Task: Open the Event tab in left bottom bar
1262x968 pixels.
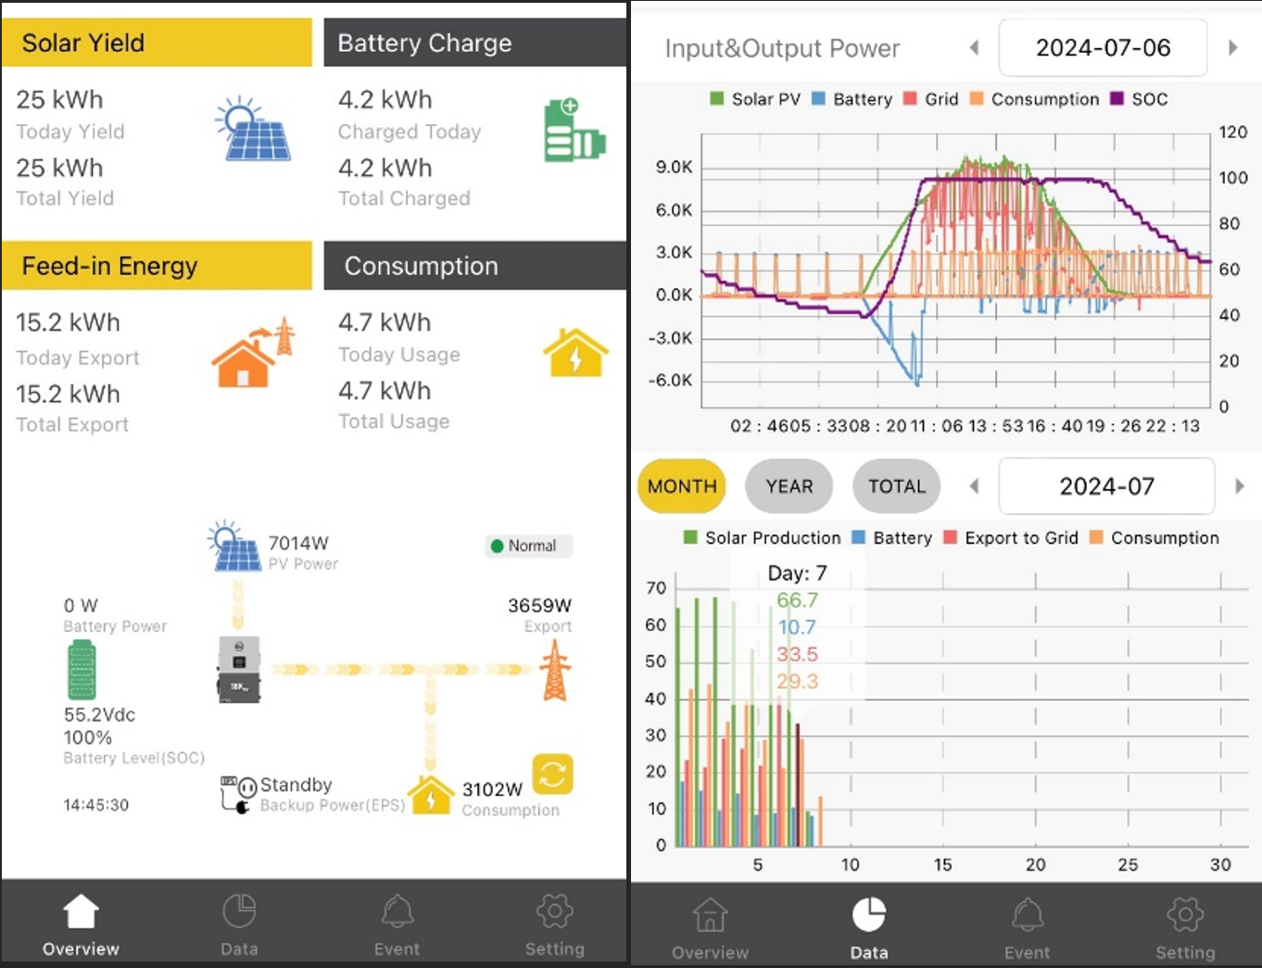Action: 397,924
